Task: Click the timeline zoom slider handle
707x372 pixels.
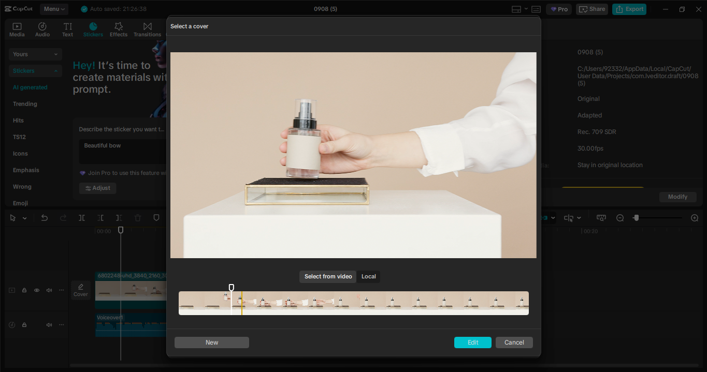Action: click(x=636, y=218)
